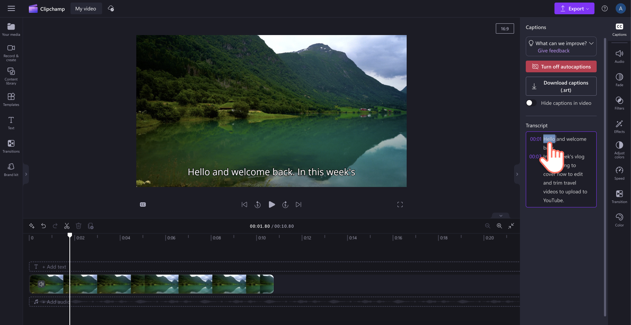Viewport: 631px width, 325px height.
Task: Download captions as .srt file
Action: coord(561,86)
